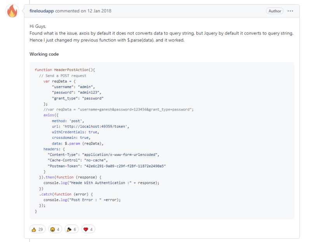
Task: Click the "data: $.param (reqData)" line
Action: [x=77, y=143]
